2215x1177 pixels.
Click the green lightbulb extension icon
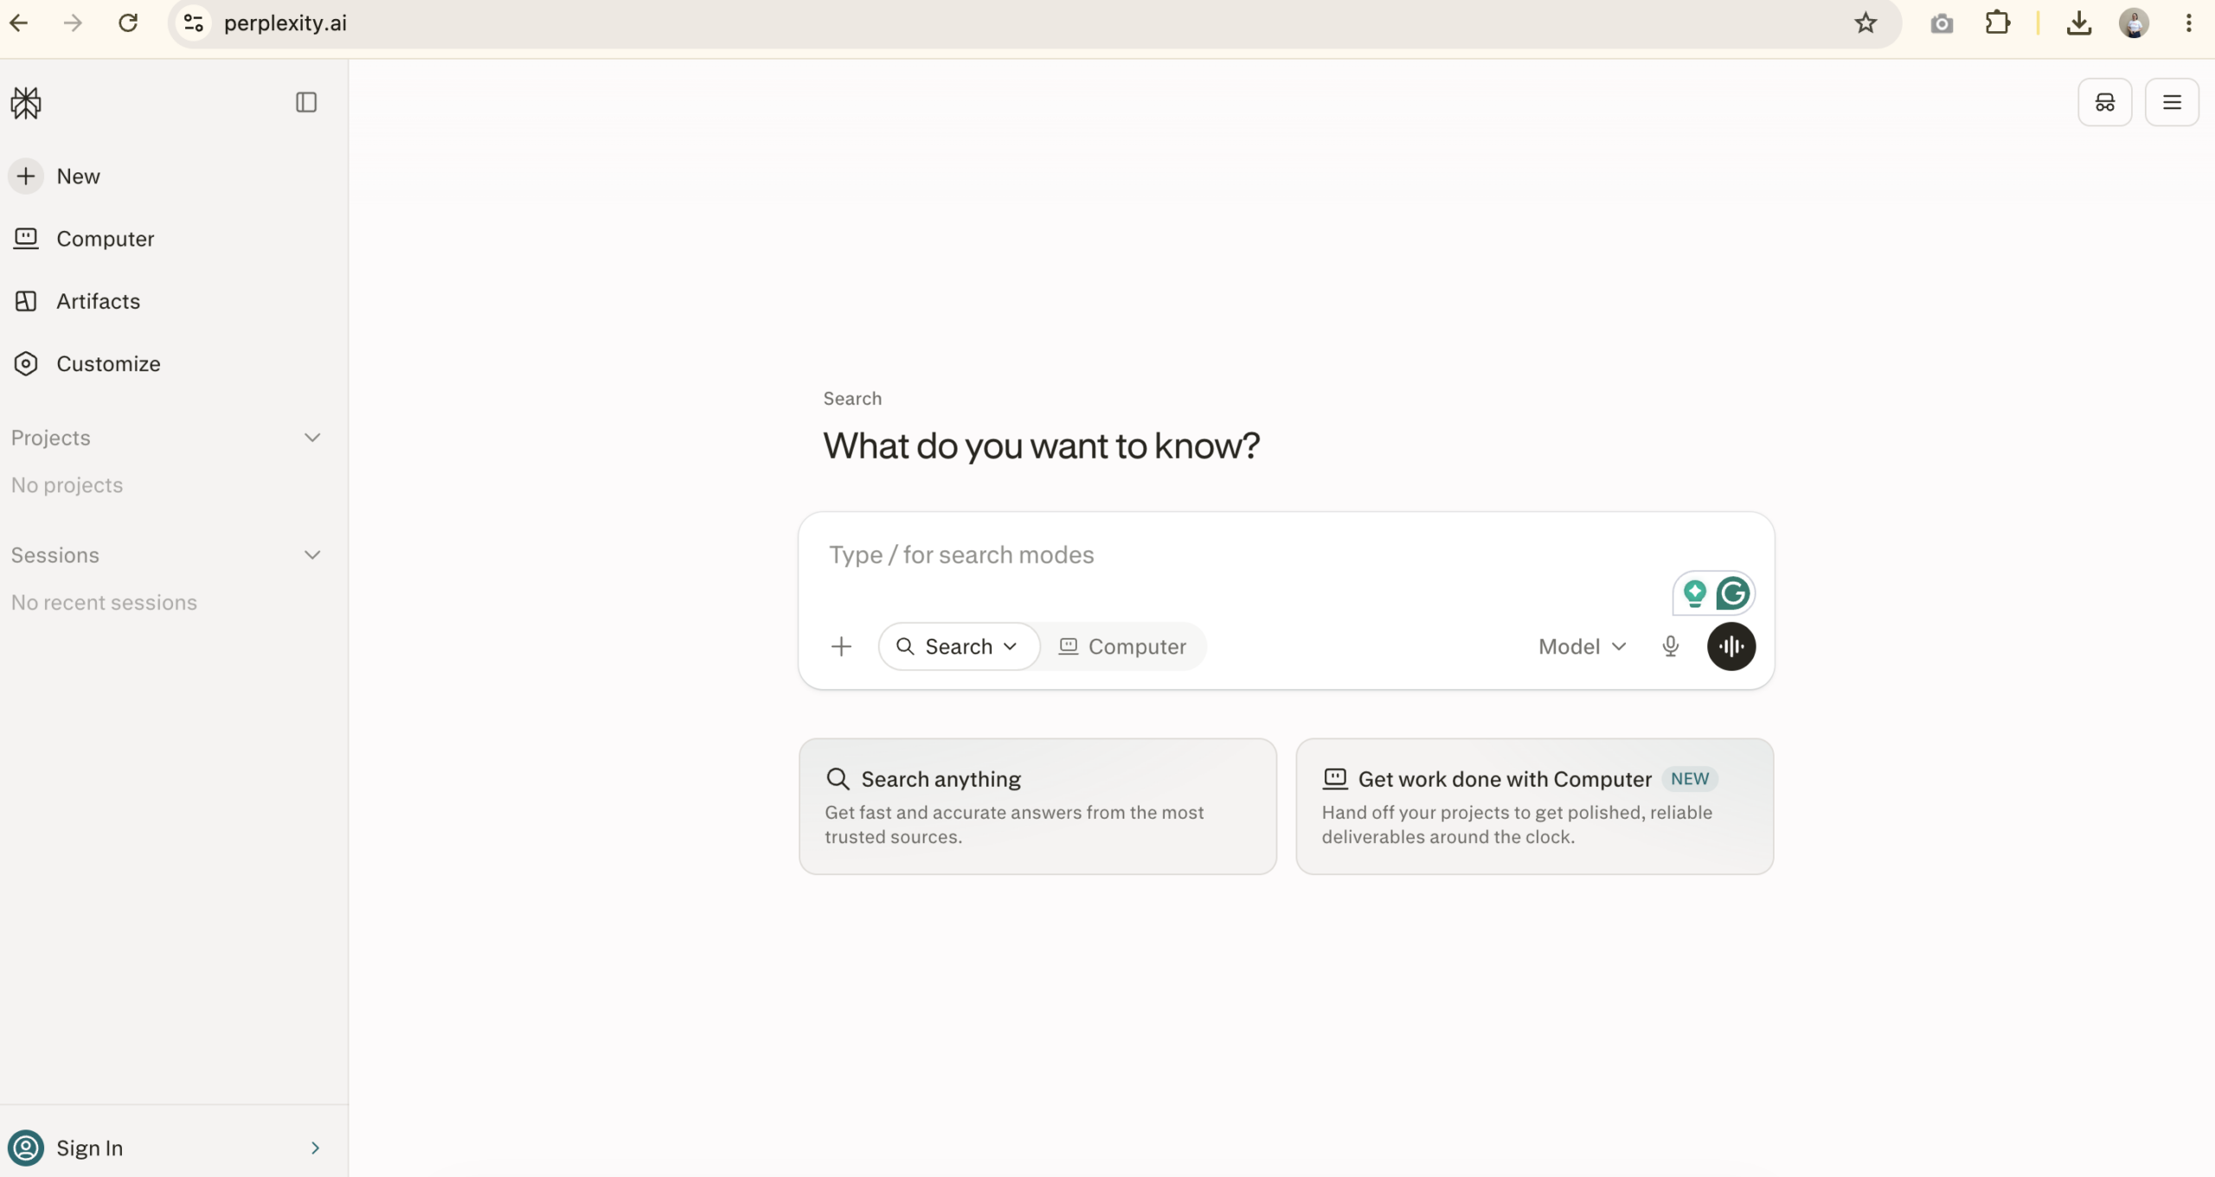coord(1695,594)
